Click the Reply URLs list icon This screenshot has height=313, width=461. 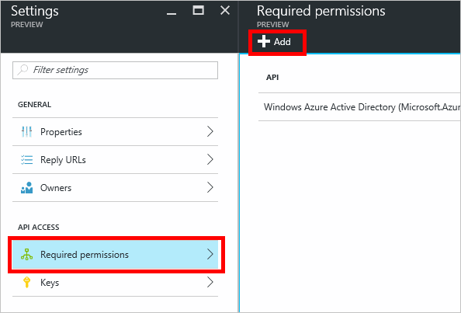click(26, 160)
